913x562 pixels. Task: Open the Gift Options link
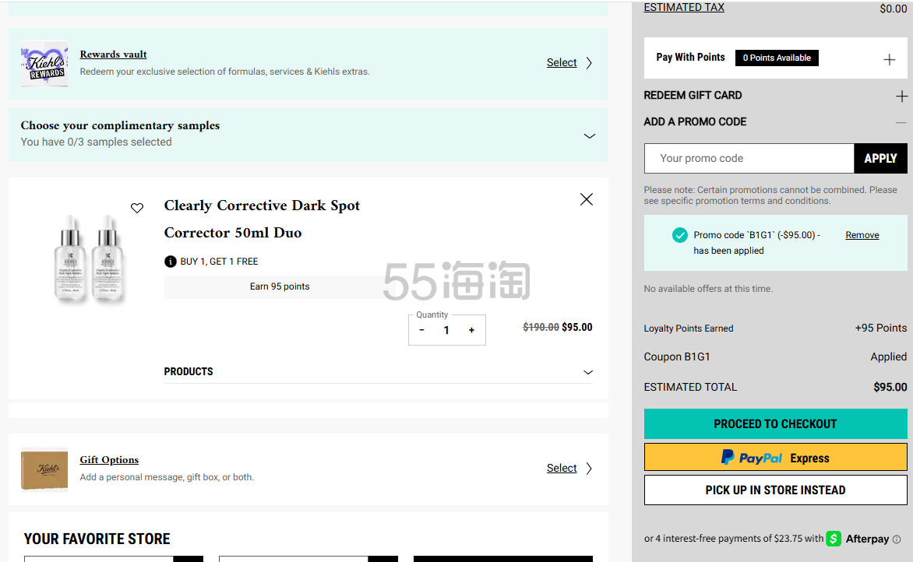pos(109,459)
